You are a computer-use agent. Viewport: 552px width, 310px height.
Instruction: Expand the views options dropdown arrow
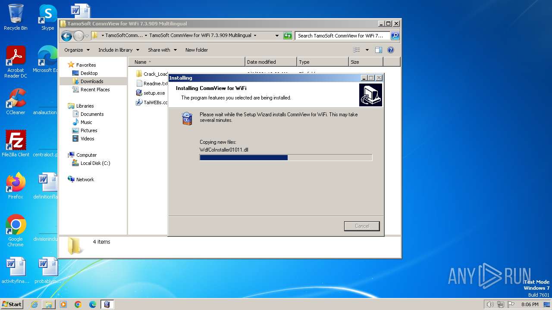coord(367,50)
